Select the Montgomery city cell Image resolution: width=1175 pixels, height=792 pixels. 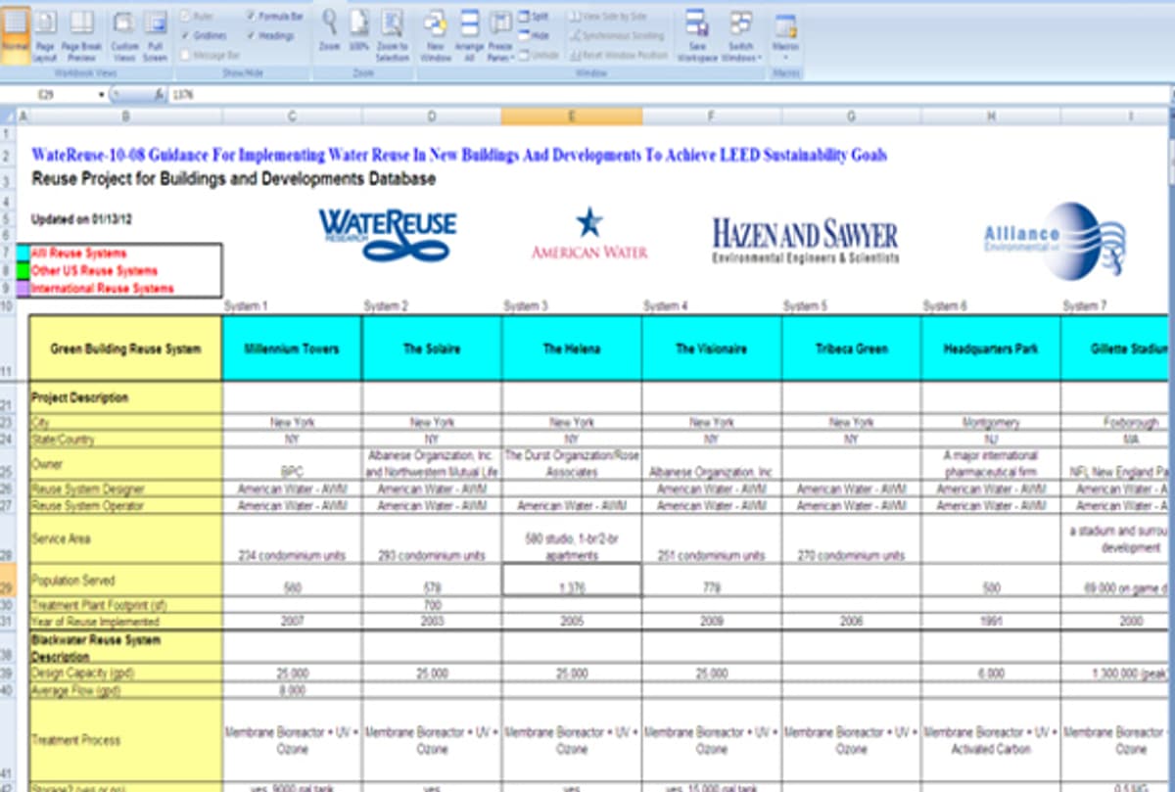click(x=991, y=423)
